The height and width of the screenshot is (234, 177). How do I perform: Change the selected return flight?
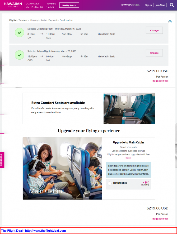[154, 53]
